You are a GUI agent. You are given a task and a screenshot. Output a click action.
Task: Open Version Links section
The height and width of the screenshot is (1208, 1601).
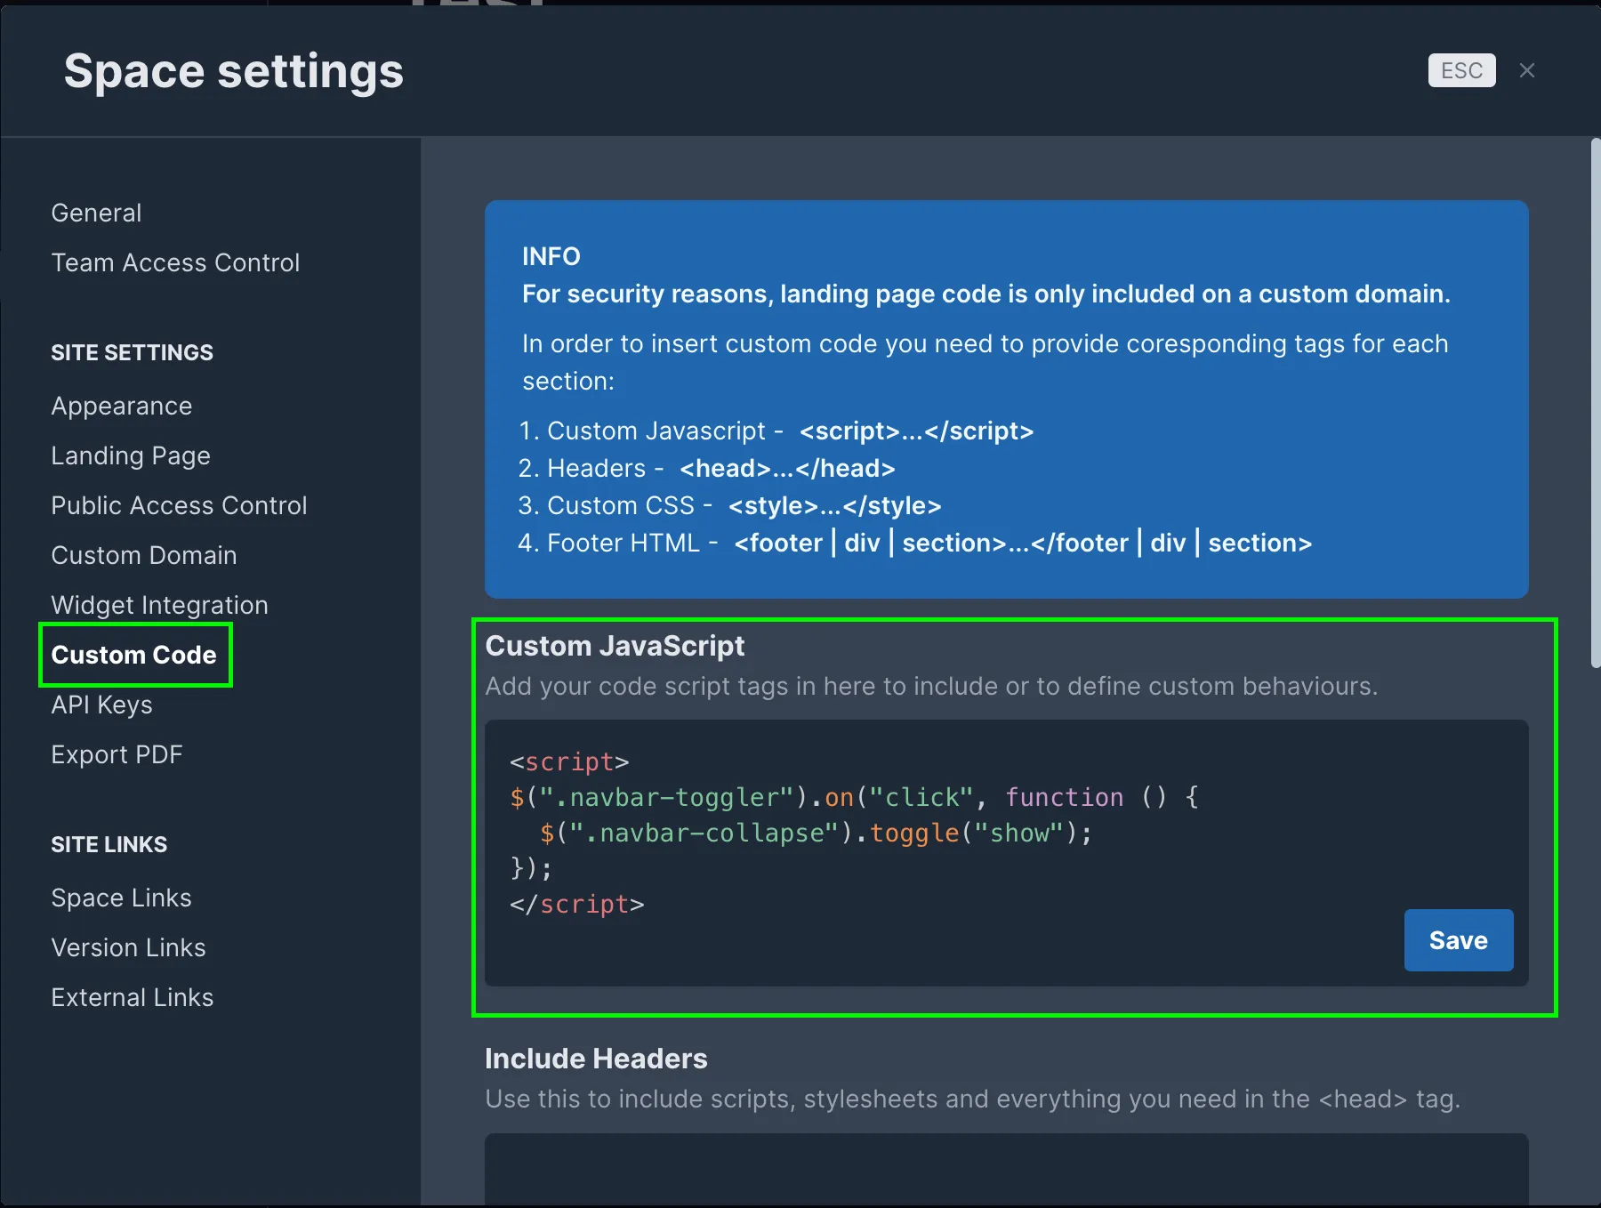128,947
